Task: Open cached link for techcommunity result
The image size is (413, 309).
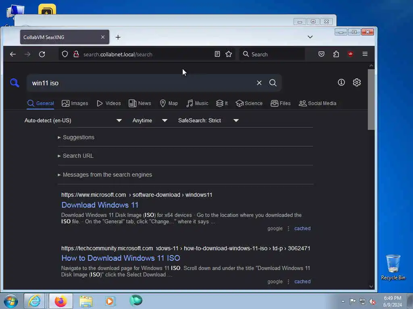Action: click(302, 282)
